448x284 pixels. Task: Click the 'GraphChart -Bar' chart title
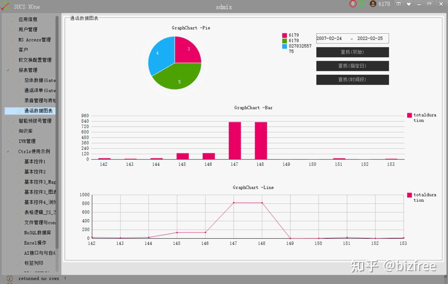coord(253,108)
